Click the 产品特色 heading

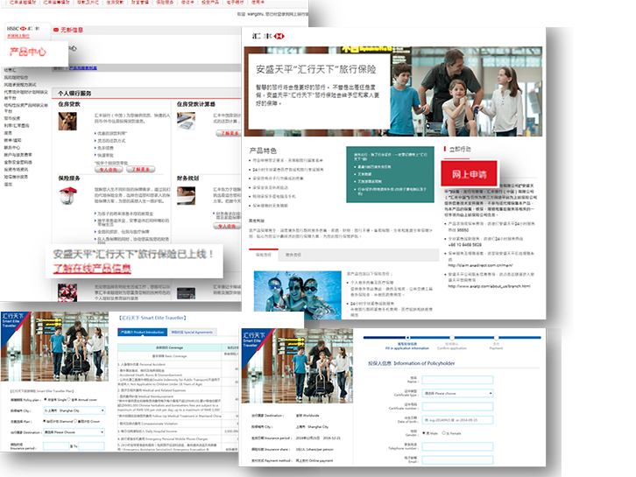tap(263, 151)
